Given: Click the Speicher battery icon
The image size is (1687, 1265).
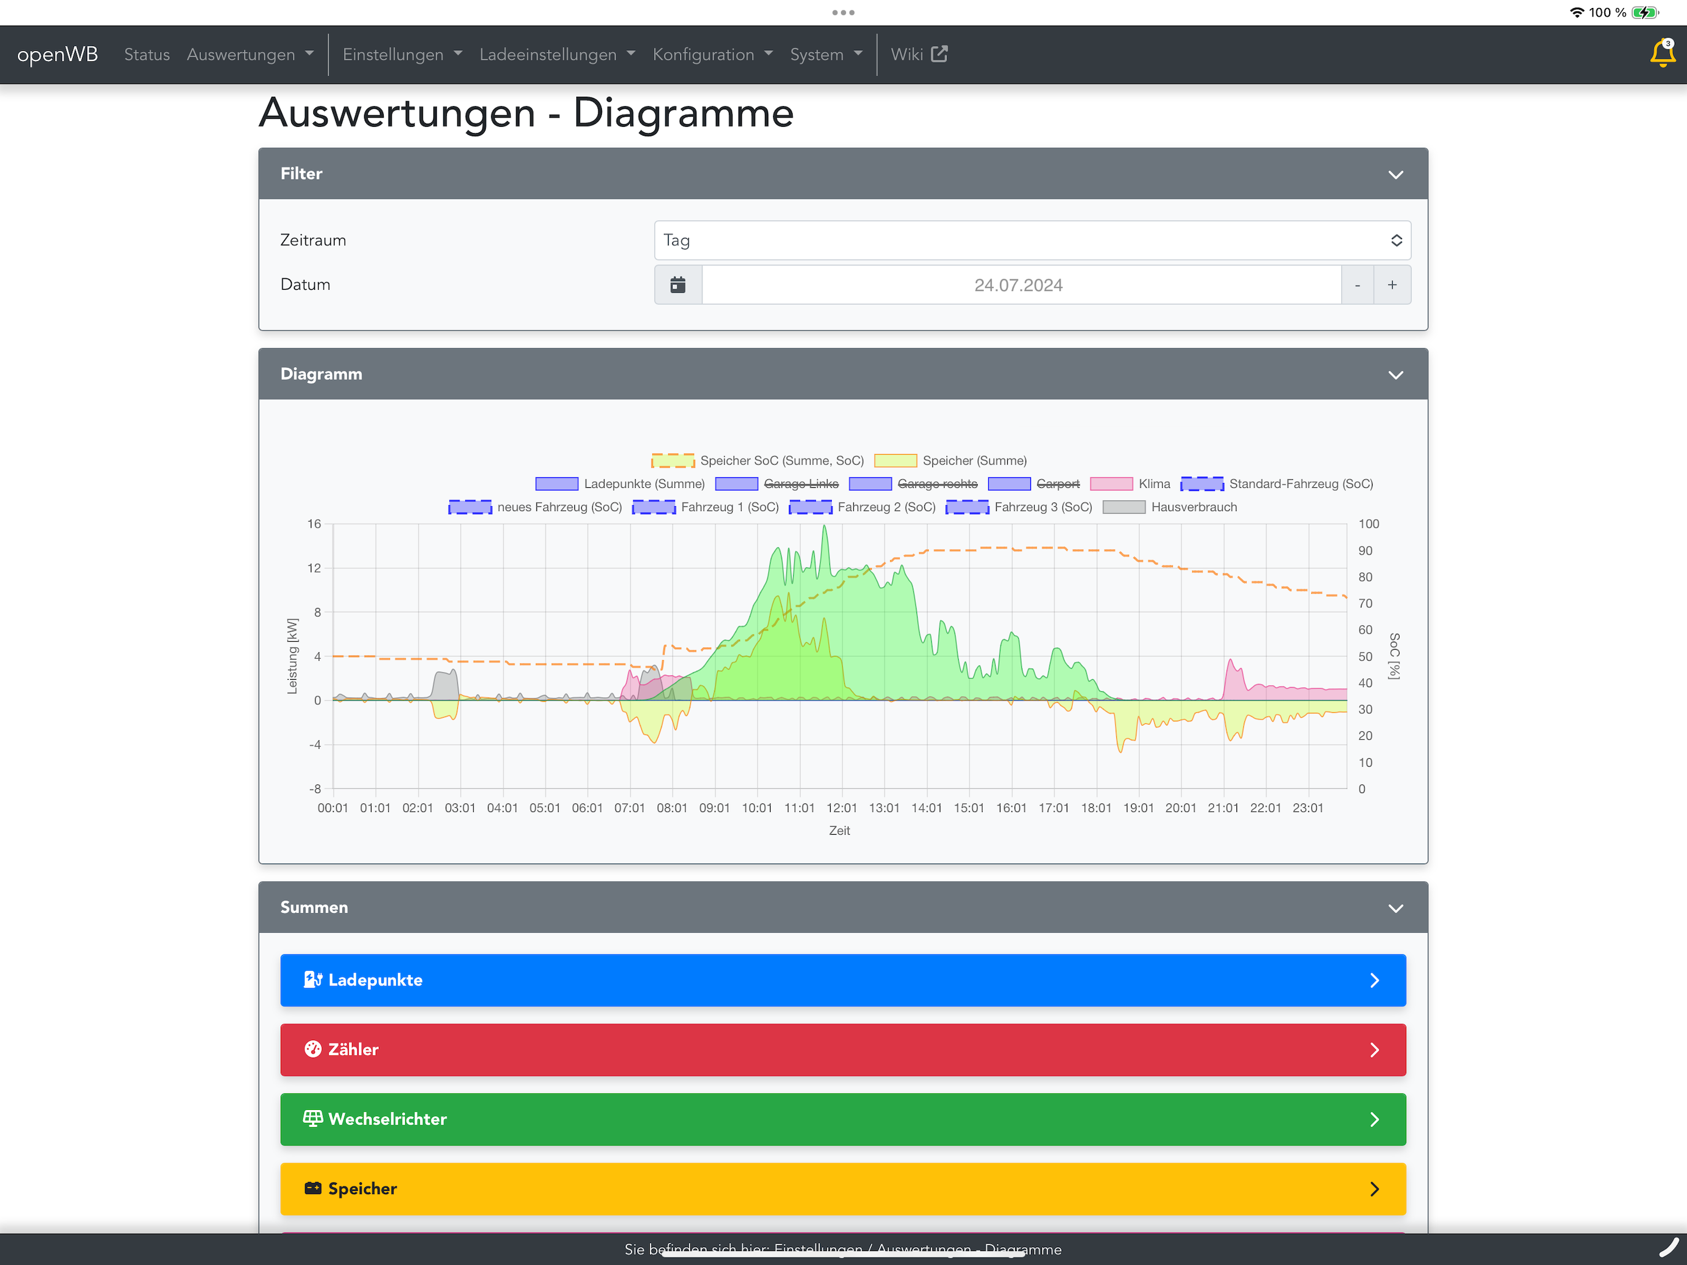Looking at the screenshot, I should pos(313,1187).
